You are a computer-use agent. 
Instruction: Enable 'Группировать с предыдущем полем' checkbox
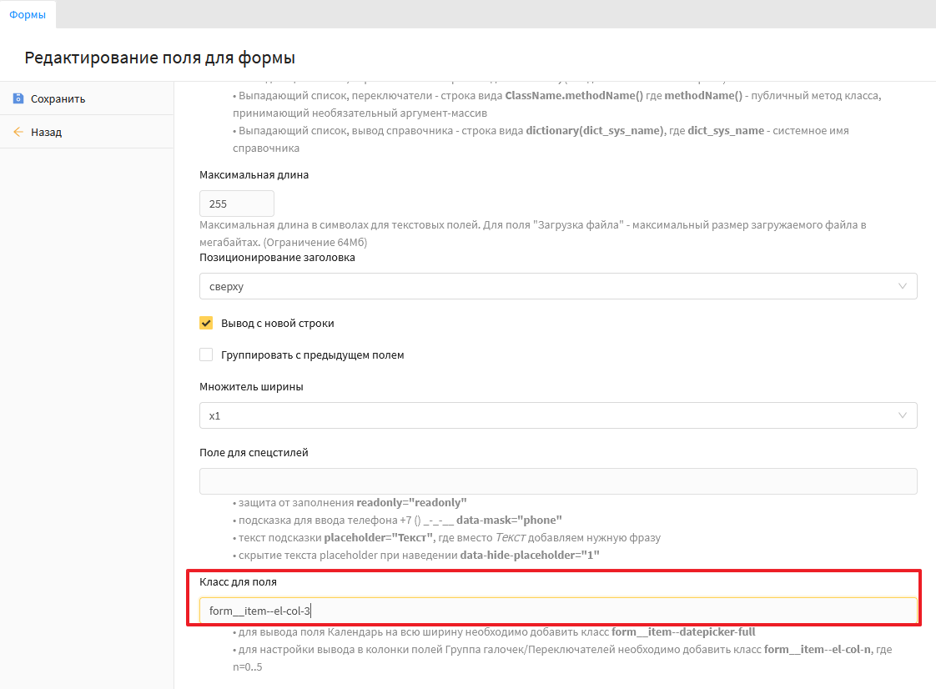[x=206, y=355]
